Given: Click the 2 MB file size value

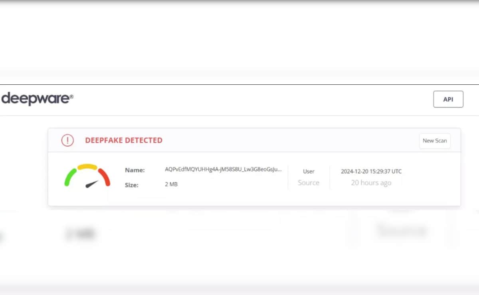Looking at the screenshot, I should pos(171,184).
